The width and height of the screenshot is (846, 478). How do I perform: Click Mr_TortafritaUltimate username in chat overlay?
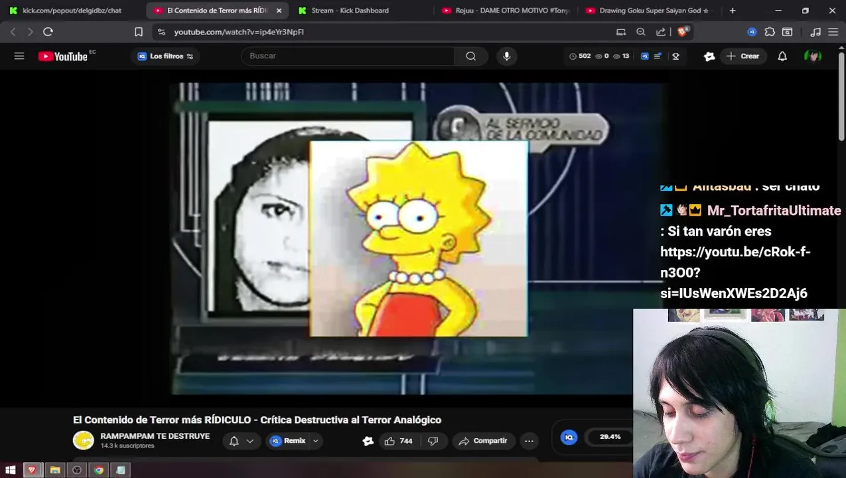click(774, 210)
